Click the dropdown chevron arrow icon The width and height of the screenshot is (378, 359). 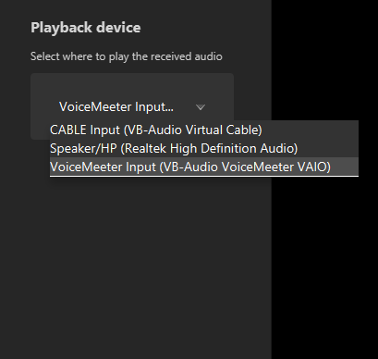pos(201,107)
